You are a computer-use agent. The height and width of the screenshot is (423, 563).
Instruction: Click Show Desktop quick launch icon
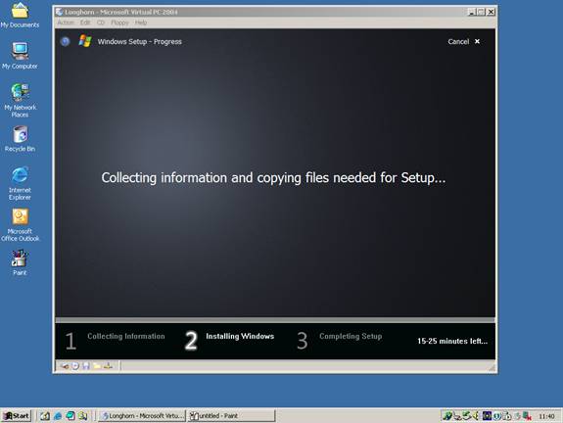45,416
